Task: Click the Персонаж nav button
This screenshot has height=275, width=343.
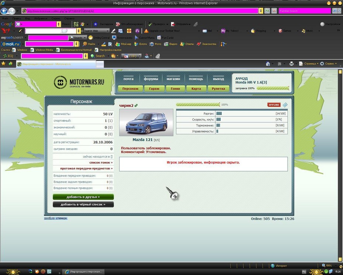Action: 130,89
